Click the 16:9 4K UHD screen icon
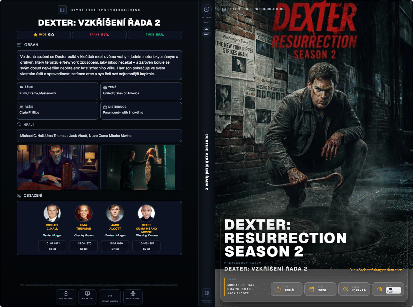This screenshot has width=413, height=307. 87,294
